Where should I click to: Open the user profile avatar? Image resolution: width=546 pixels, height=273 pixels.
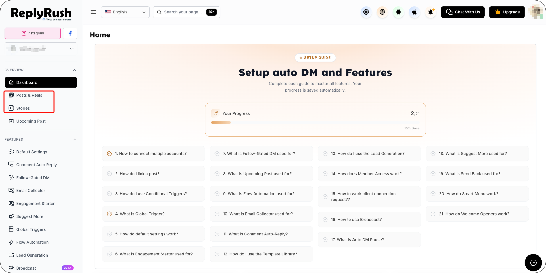tap(535, 12)
